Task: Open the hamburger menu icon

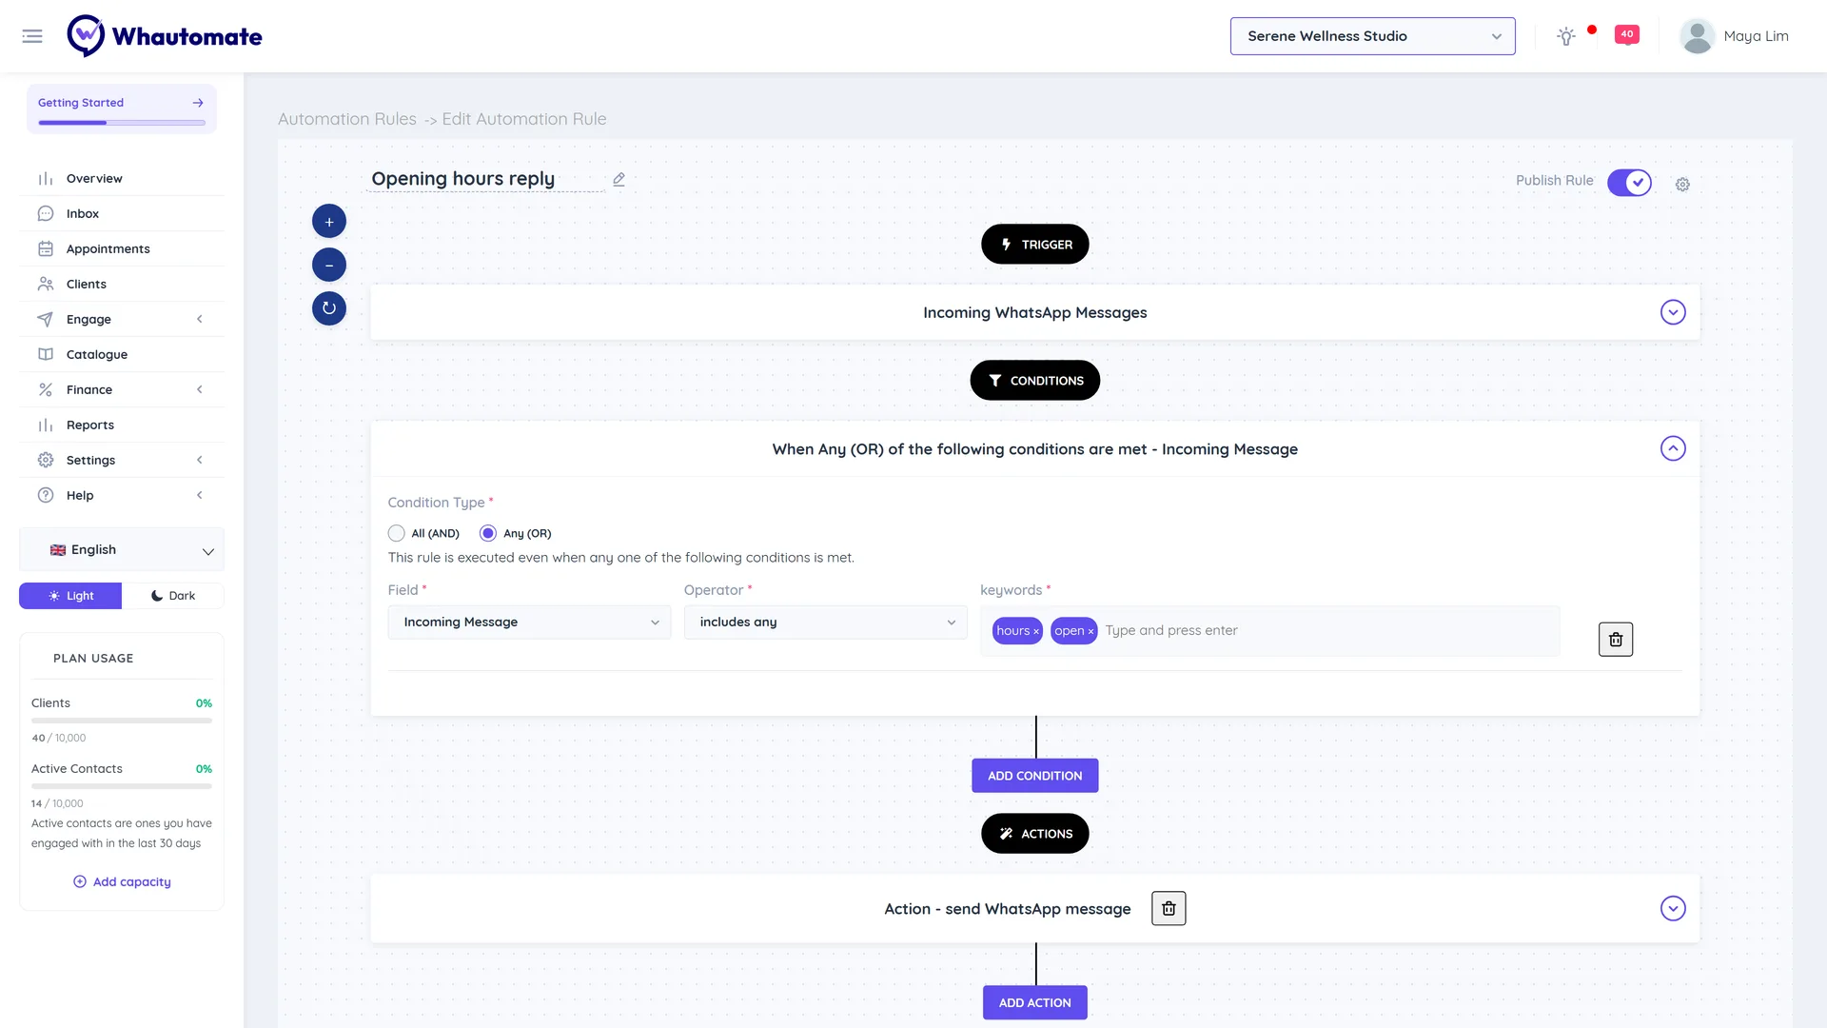Action: point(32,36)
